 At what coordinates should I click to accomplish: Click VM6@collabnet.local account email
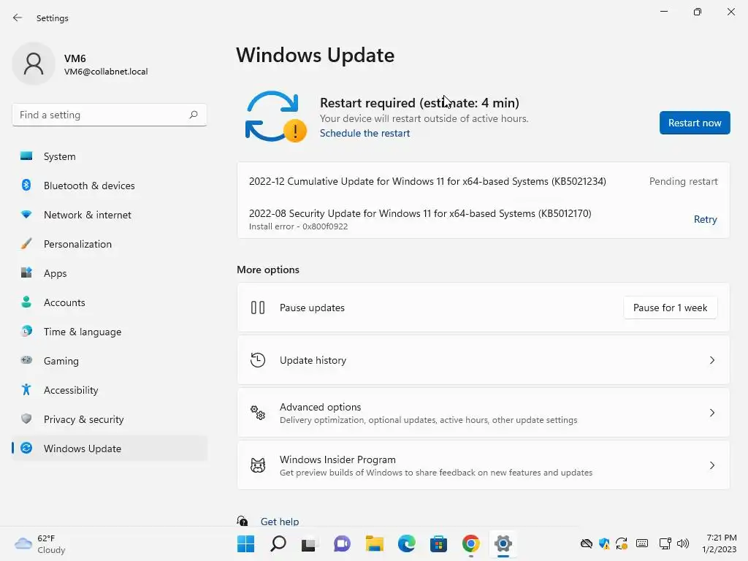click(106, 72)
